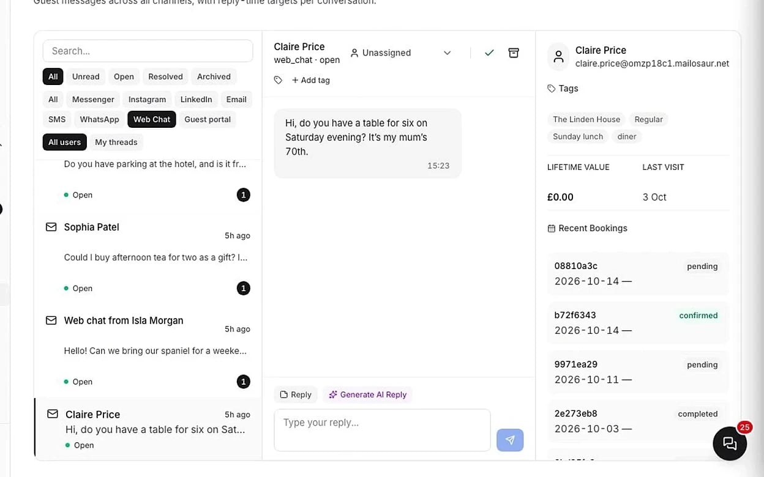Select the Web Chat channel filter
The image size is (764, 477).
pos(152,119)
